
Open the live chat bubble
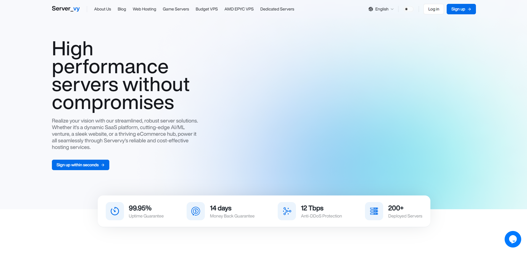point(513,239)
